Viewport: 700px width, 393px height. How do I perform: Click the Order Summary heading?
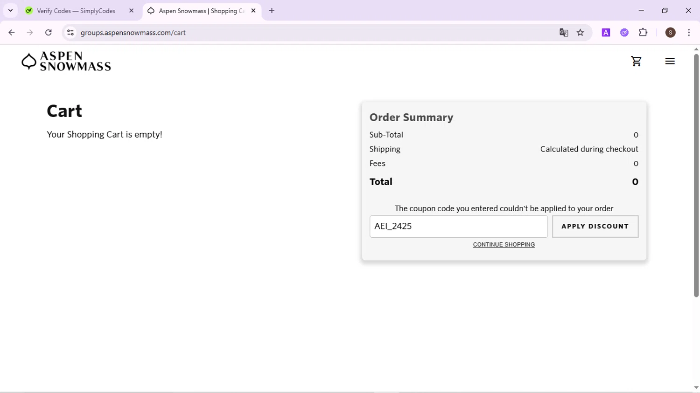[x=411, y=117]
